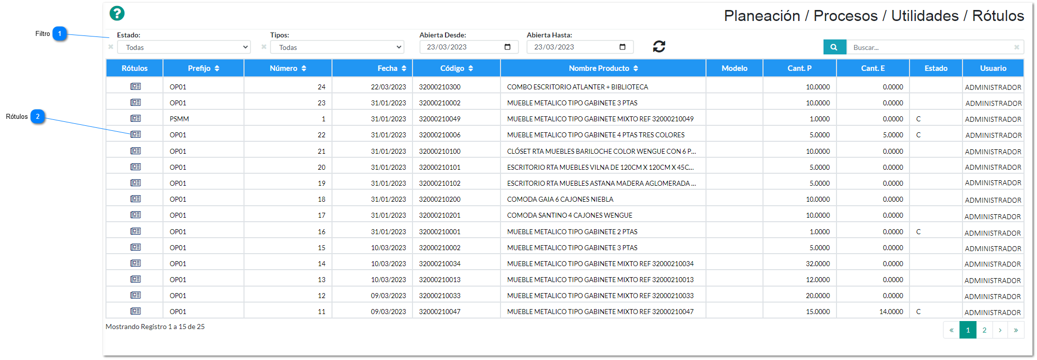Open rótulo icon for OP01 number 18
The height and width of the screenshot is (360, 1037).
click(x=135, y=199)
